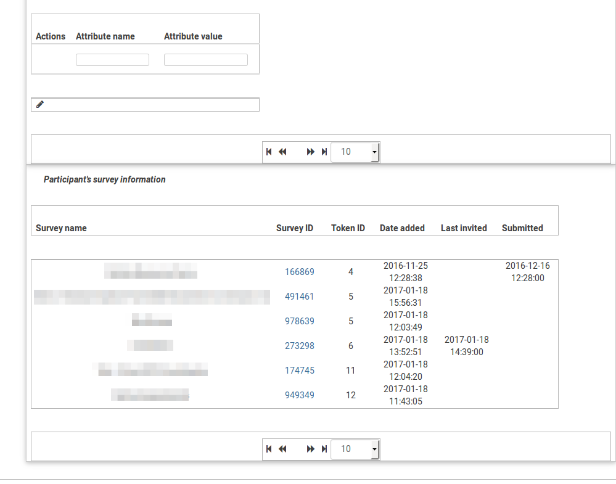Image resolution: width=616 pixels, height=484 pixels.
Task: Select date added 2017-01-18 12:03:49
Action: [x=406, y=321]
